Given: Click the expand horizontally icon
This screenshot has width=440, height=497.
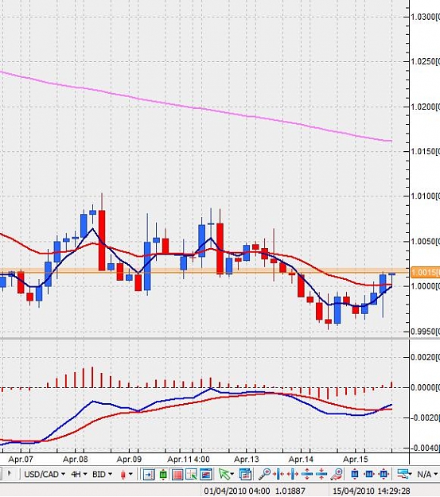Looking at the screenshot, I should [293, 475].
